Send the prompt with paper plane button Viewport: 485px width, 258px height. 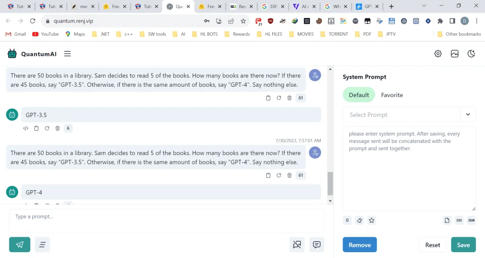point(20,245)
